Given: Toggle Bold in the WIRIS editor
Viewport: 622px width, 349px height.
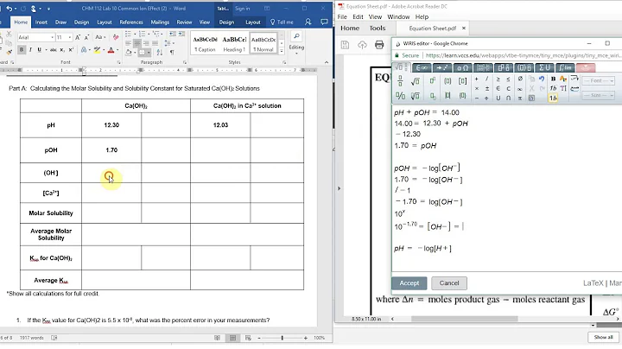Looking at the screenshot, I should (553, 79).
